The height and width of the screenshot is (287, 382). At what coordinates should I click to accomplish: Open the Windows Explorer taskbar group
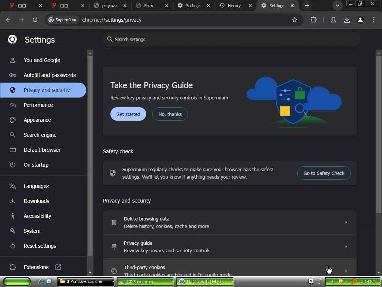86,282
